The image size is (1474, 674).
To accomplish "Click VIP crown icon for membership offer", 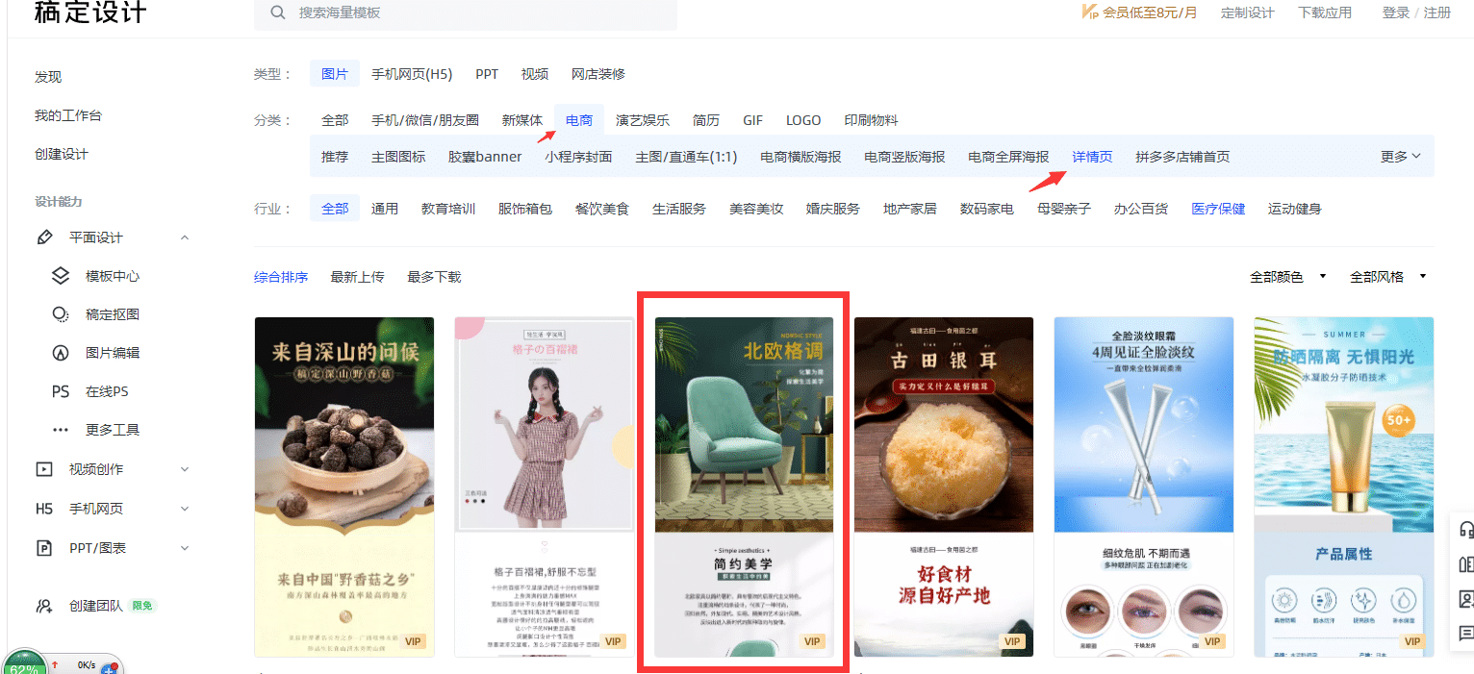I will click(x=1090, y=12).
